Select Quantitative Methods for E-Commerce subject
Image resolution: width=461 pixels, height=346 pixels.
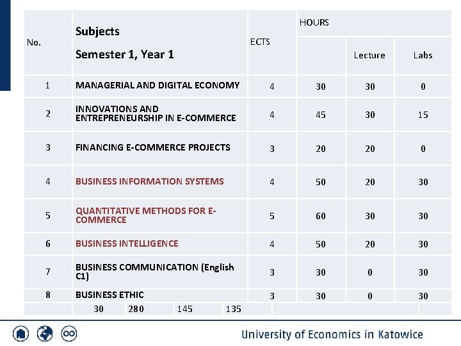click(147, 215)
